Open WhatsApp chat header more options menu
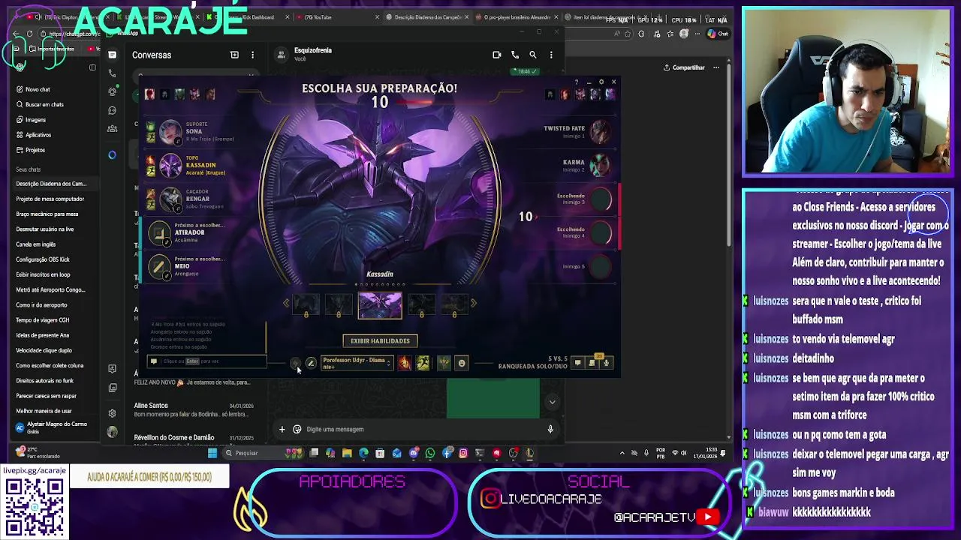This screenshot has width=961, height=540. pyautogui.click(x=551, y=55)
